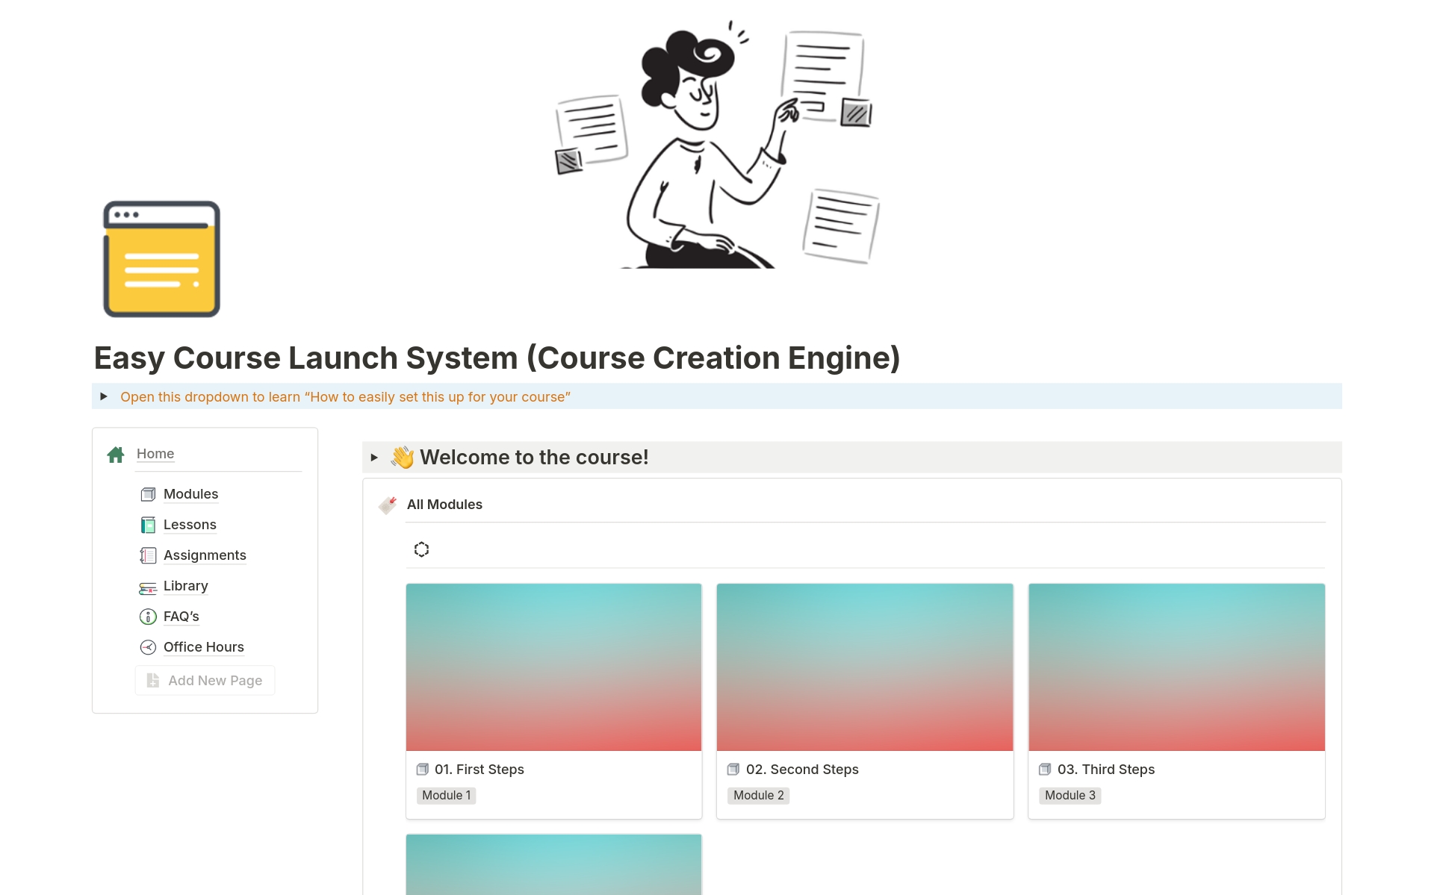Click the circular view icon under All Modules

coord(421,549)
